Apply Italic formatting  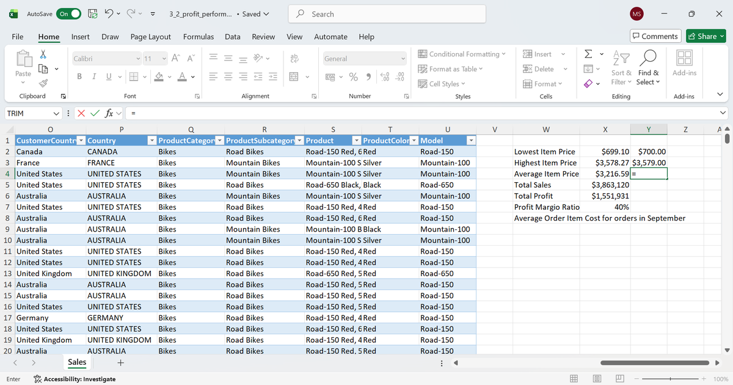(x=94, y=76)
